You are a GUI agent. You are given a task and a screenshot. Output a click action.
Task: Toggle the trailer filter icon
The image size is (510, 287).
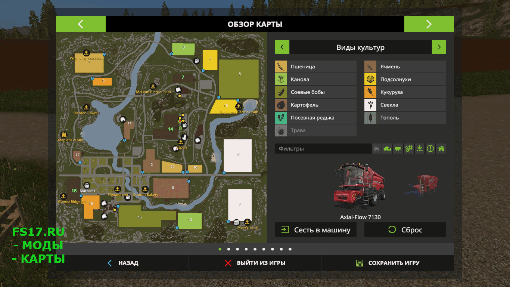pyautogui.click(x=398, y=149)
